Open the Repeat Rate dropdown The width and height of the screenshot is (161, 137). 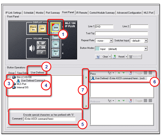(x=111, y=41)
